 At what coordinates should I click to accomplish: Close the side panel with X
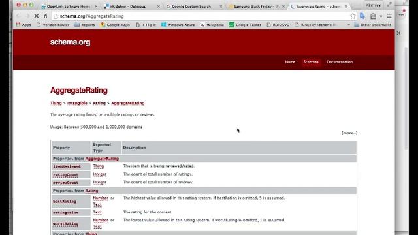[398, 33]
